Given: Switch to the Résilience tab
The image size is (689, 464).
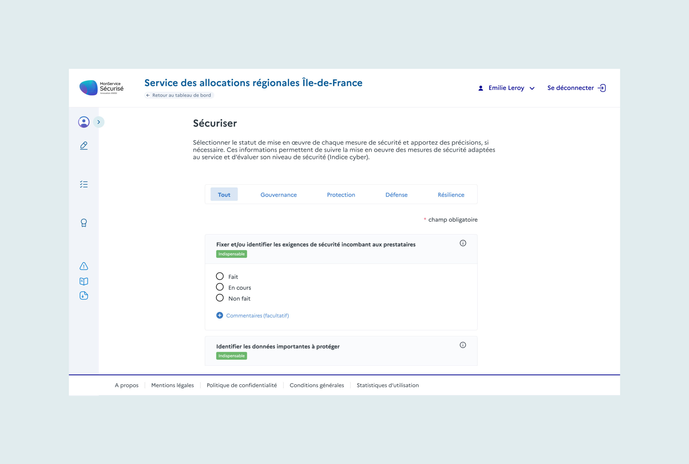Looking at the screenshot, I should tap(451, 195).
